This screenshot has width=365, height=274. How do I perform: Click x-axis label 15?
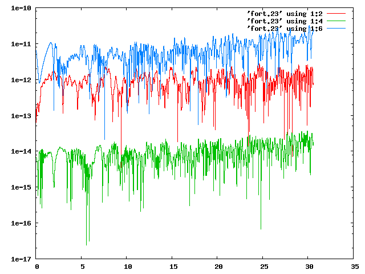173,267
